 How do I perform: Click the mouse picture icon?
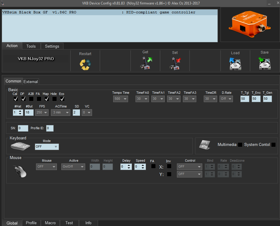point(20,171)
